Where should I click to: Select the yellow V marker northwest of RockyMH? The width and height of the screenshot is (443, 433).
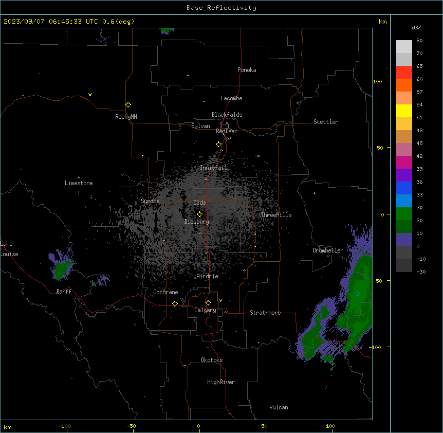click(x=90, y=95)
